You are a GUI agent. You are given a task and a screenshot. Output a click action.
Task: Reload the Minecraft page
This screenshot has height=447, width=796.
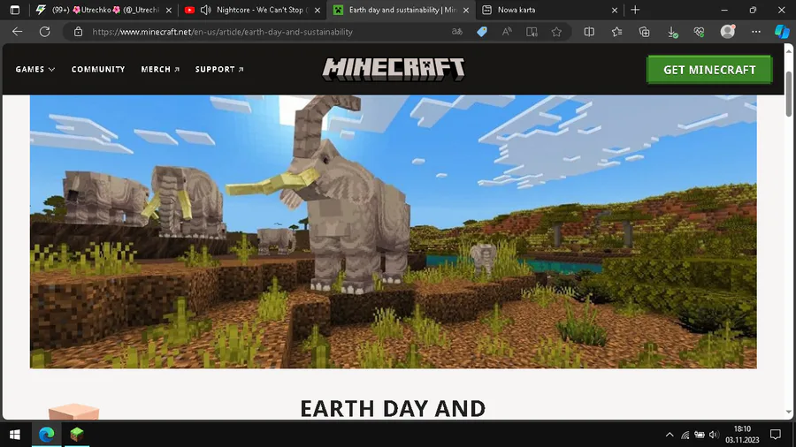tap(45, 32)
